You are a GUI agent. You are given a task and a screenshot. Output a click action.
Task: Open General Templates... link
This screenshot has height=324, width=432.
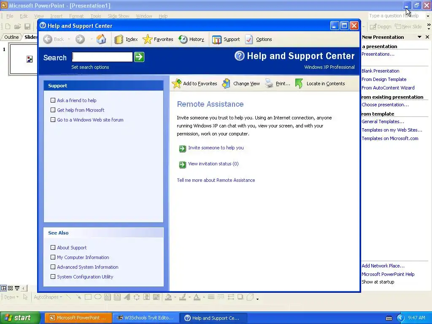click(383, 121)
